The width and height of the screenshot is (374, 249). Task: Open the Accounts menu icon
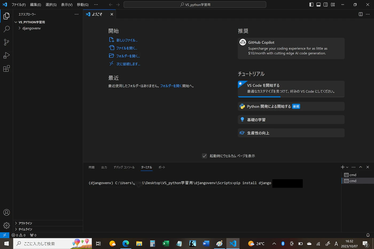click(6, 212)
